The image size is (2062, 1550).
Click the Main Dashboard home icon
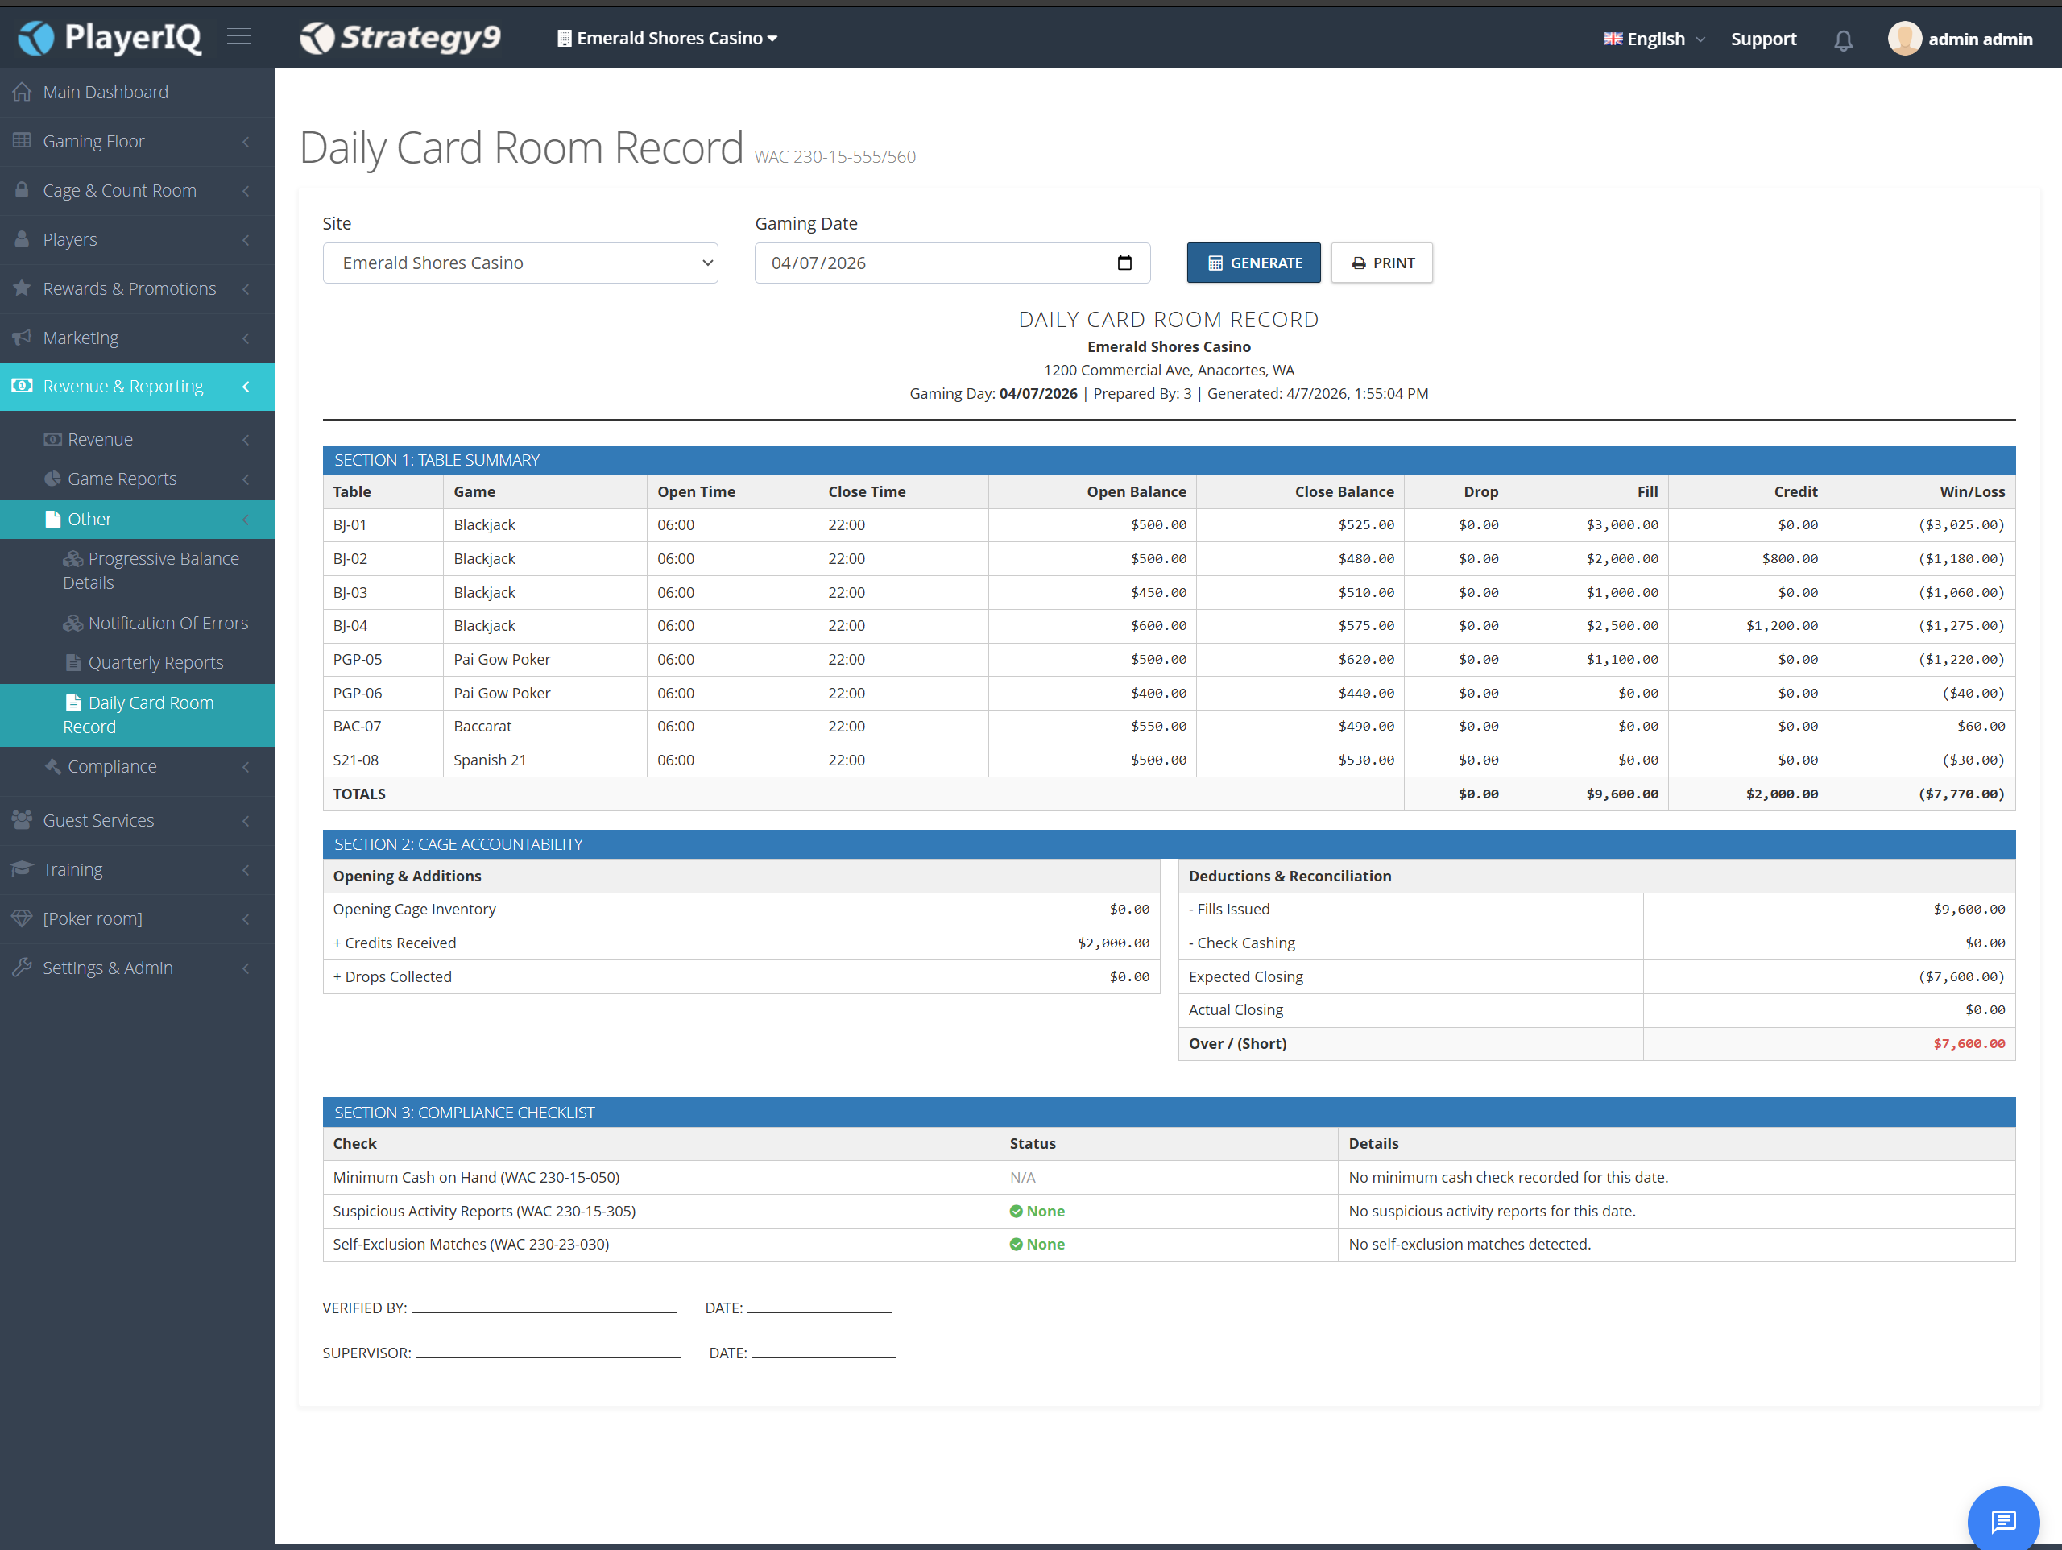point(23,93)
